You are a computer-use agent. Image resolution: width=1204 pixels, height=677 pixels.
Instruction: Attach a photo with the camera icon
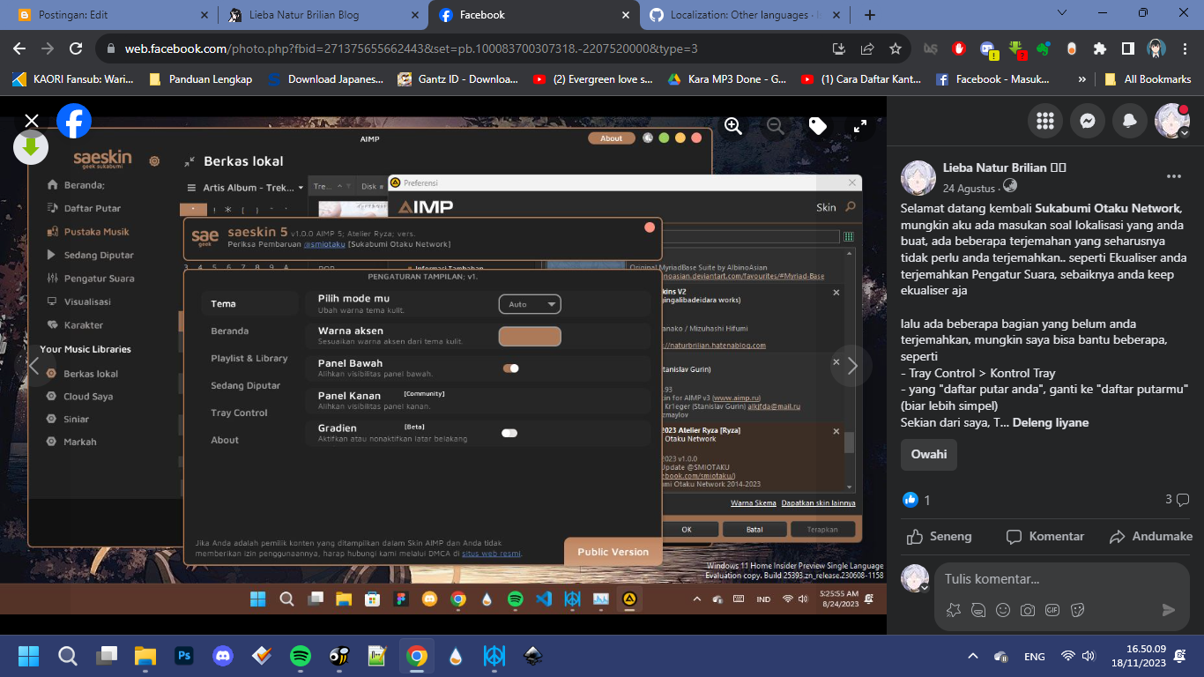pos(1028,610)
